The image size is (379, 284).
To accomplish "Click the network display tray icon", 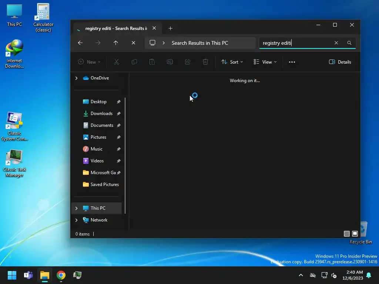I will click(x=324, y=275).
